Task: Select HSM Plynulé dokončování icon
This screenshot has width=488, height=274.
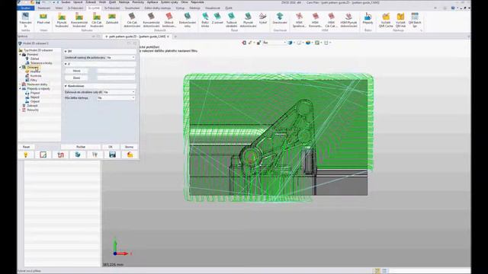Action: point(348,21)
